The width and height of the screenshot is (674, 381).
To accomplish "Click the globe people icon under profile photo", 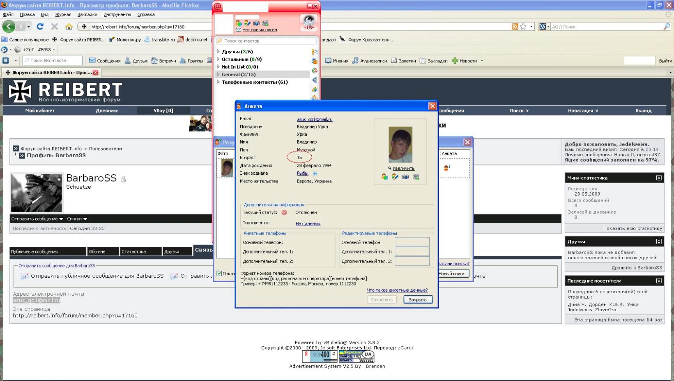I will 384,177.
